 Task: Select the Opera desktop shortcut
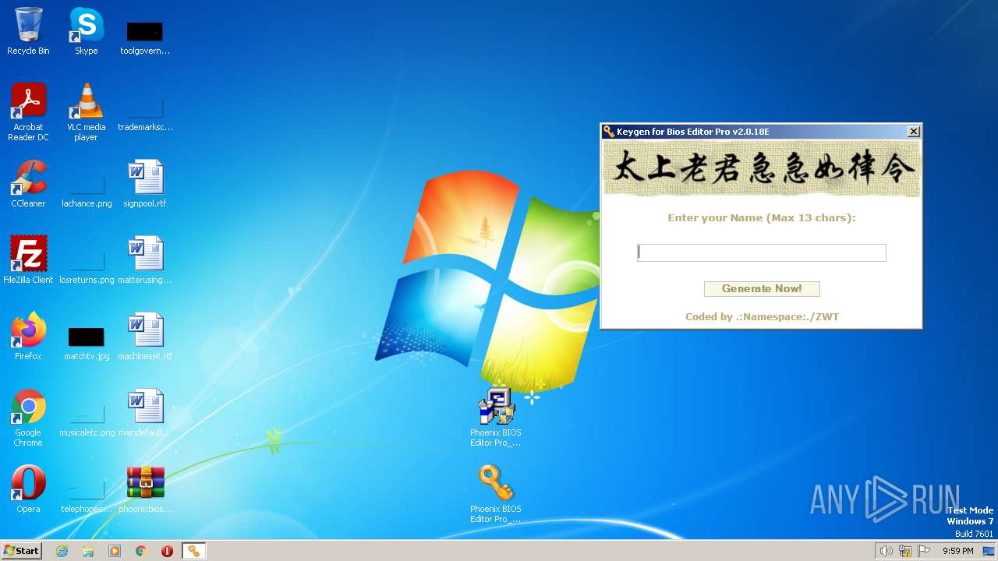pos(28,489)
